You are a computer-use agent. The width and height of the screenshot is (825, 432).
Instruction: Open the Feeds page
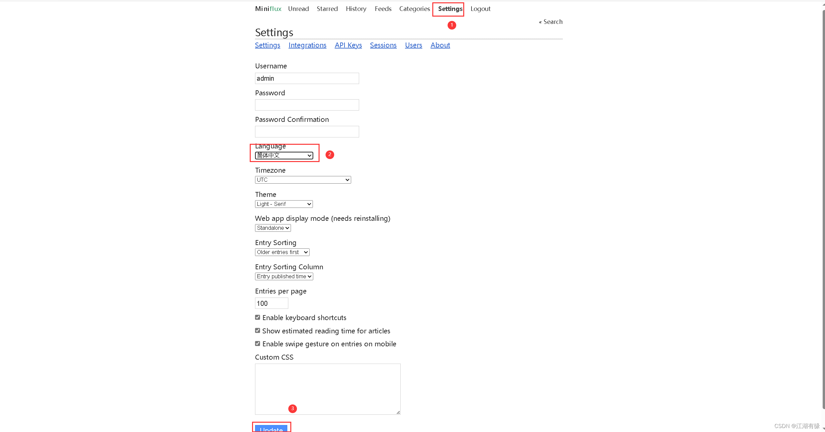383,9
